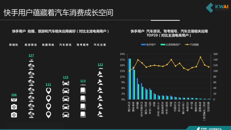Click the KWAI logo in the header corner
The width and height of the screenshot is (231, 130).
click(217, 8)
